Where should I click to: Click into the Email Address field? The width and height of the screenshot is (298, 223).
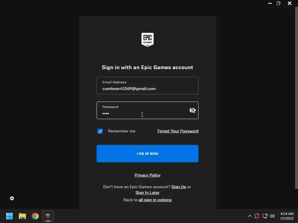pyautogui.click(x=148, y=86)
